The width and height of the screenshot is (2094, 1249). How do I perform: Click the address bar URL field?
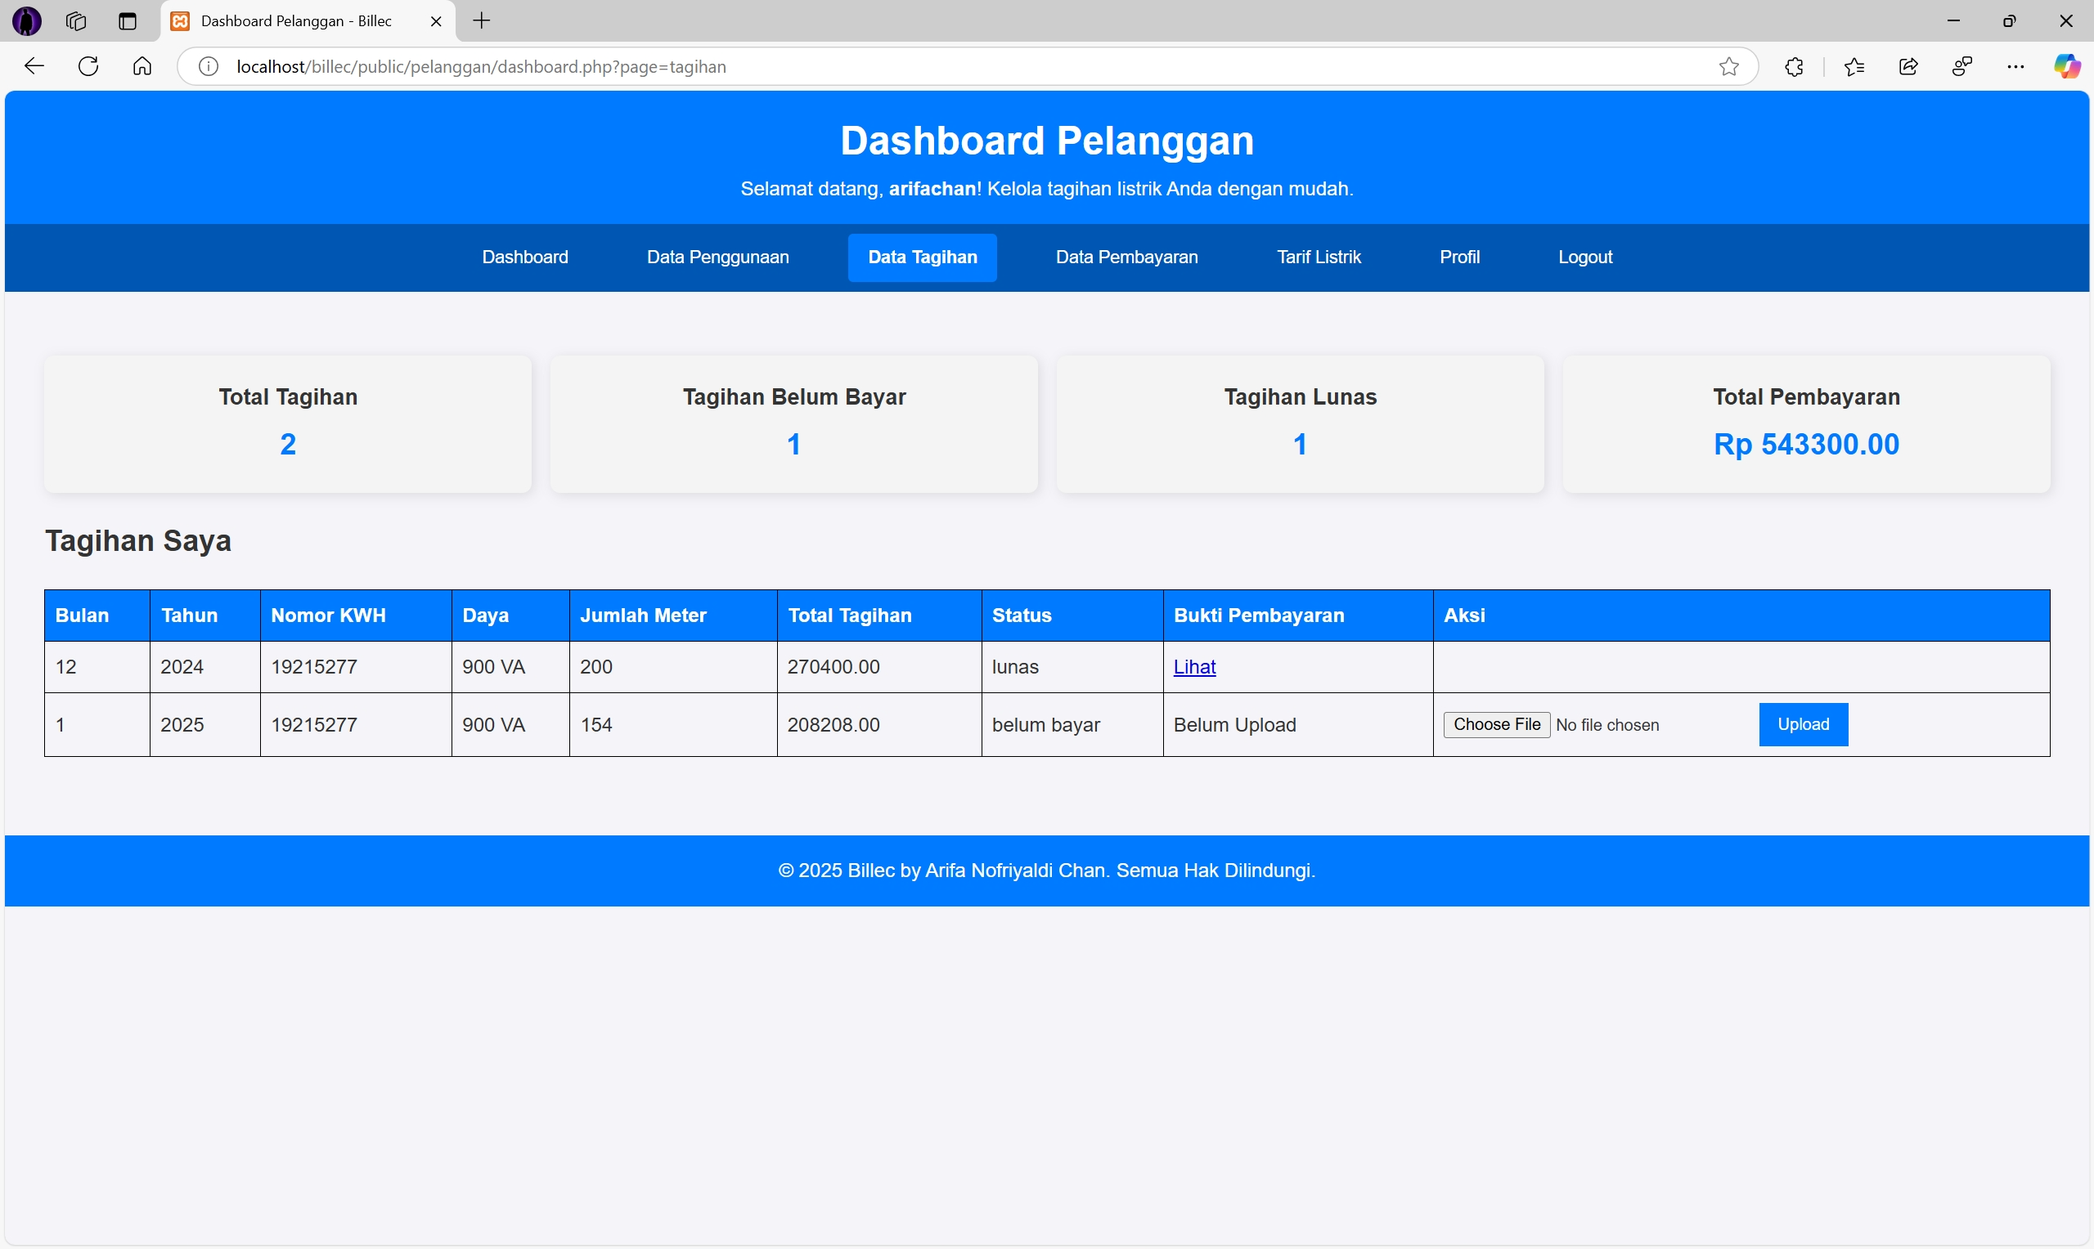pos(968,66)
